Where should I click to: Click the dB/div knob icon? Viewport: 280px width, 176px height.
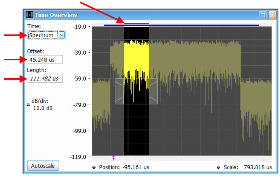pyautogui.click(x=28, y=104)
